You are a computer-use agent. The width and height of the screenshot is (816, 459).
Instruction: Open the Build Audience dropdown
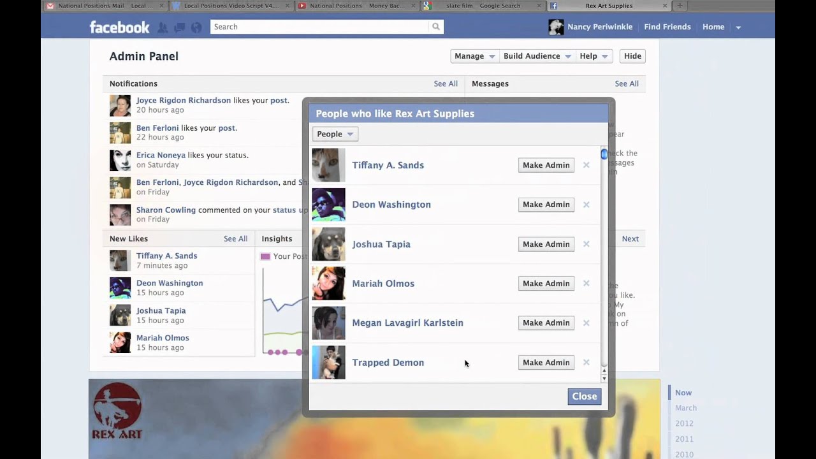point(537,56)
